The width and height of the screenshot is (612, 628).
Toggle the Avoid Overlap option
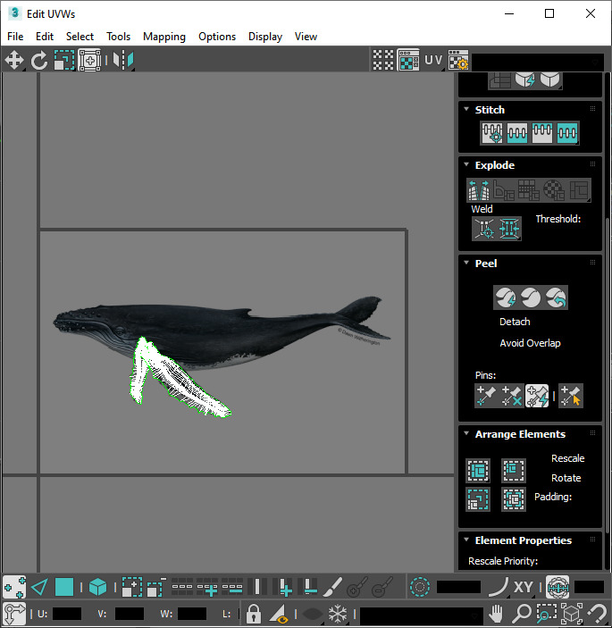[530, 343]
